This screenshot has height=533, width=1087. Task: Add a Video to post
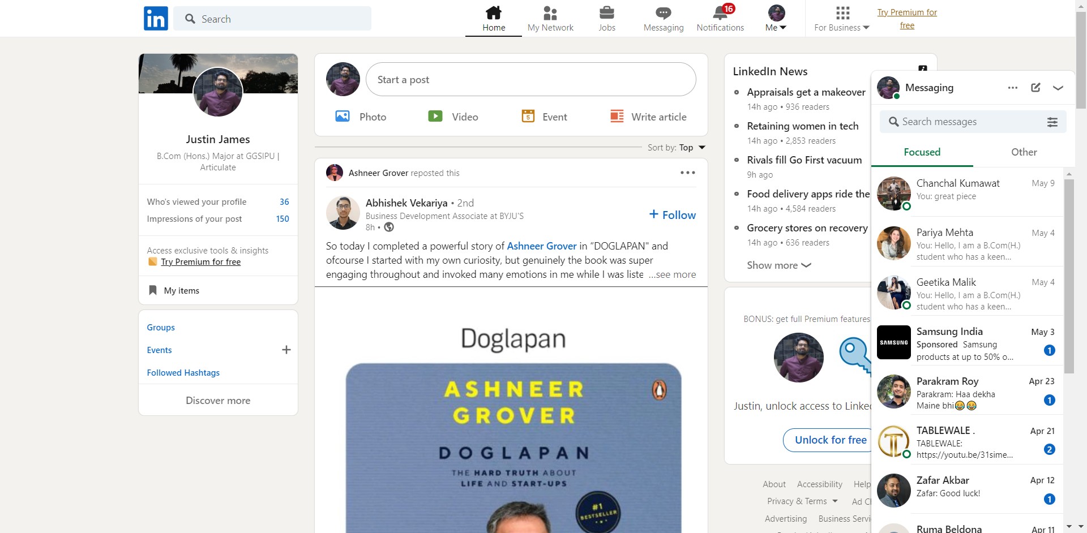[x=453, y=117]
